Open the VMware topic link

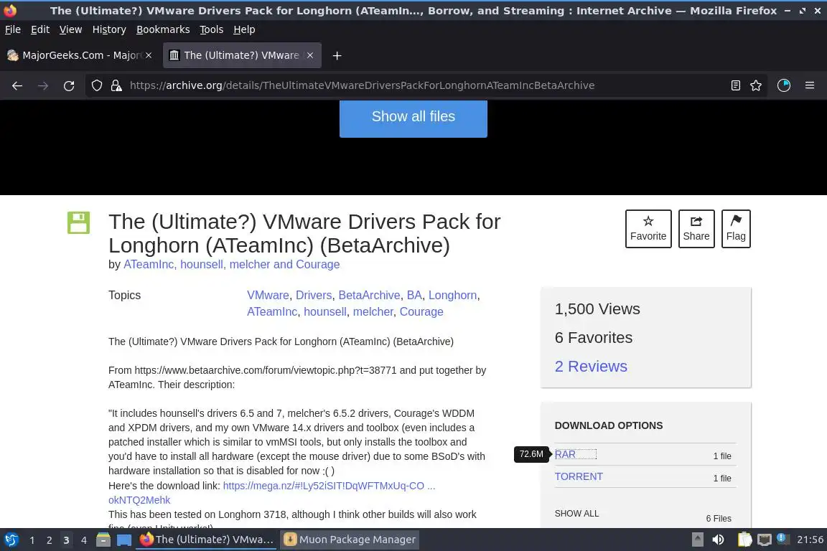(268, 296)
